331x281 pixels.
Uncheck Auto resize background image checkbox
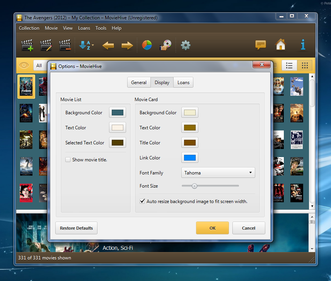tap(142, 201)
